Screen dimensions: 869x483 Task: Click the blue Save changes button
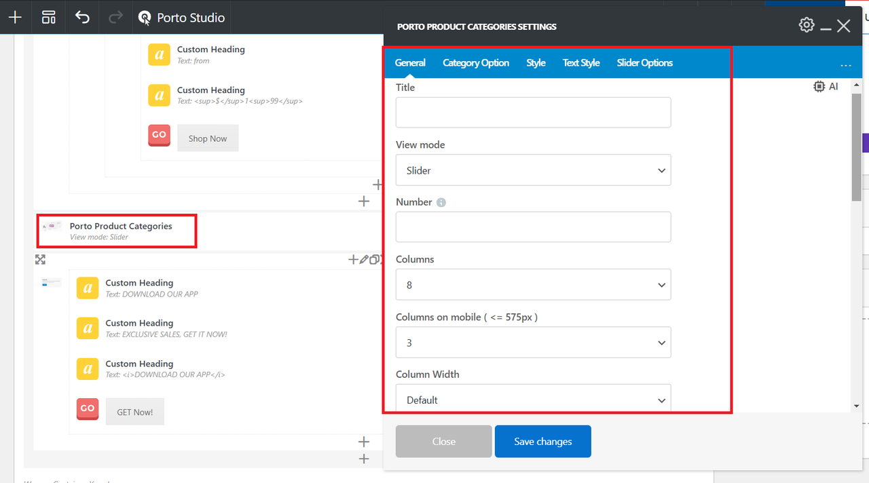[x=543, y=442]
